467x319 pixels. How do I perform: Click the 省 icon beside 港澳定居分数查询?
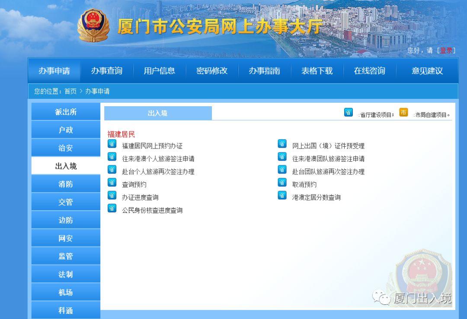point(282,195)
